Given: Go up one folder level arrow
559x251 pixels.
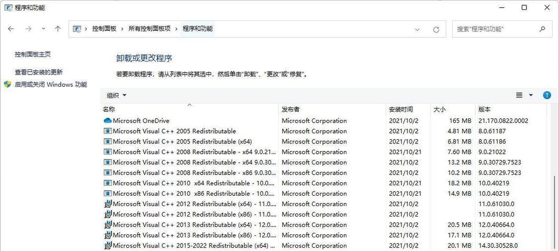Looking at the screenshot, I should (x=58, y=29).
